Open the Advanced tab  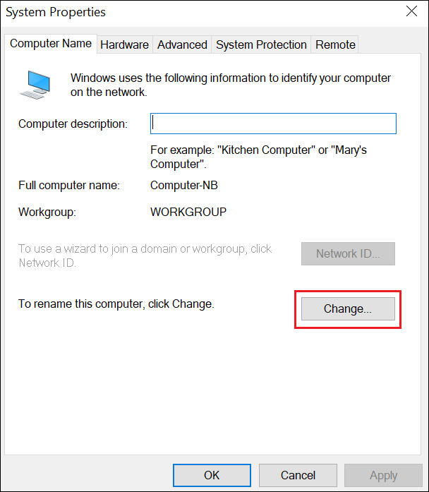[x=182, y=44]
